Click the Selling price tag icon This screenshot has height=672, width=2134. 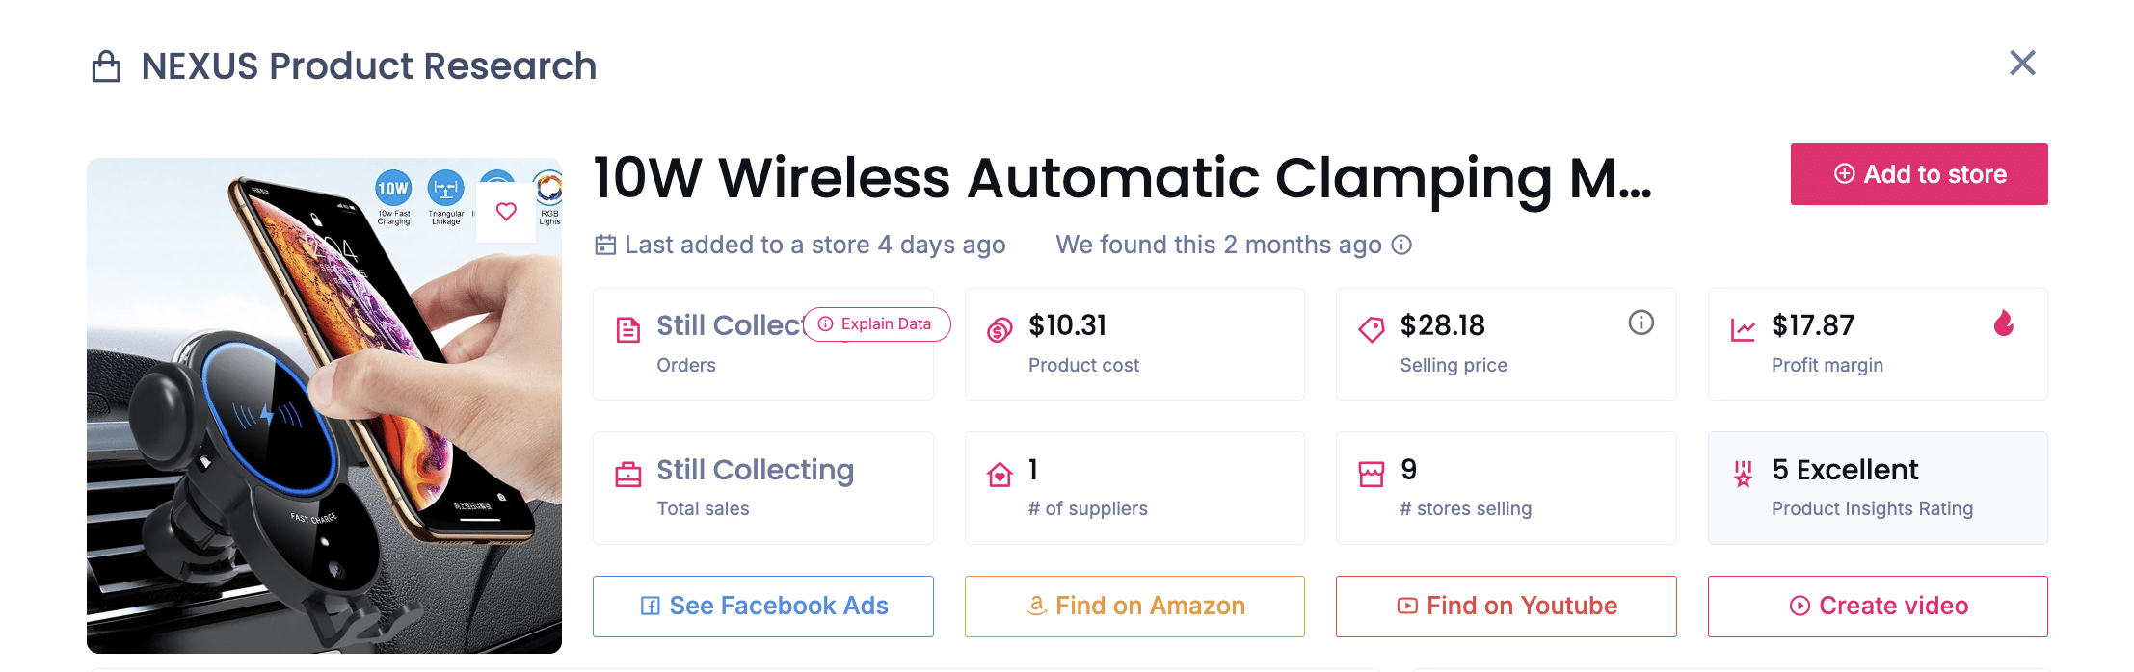(x=1371, y=330)
